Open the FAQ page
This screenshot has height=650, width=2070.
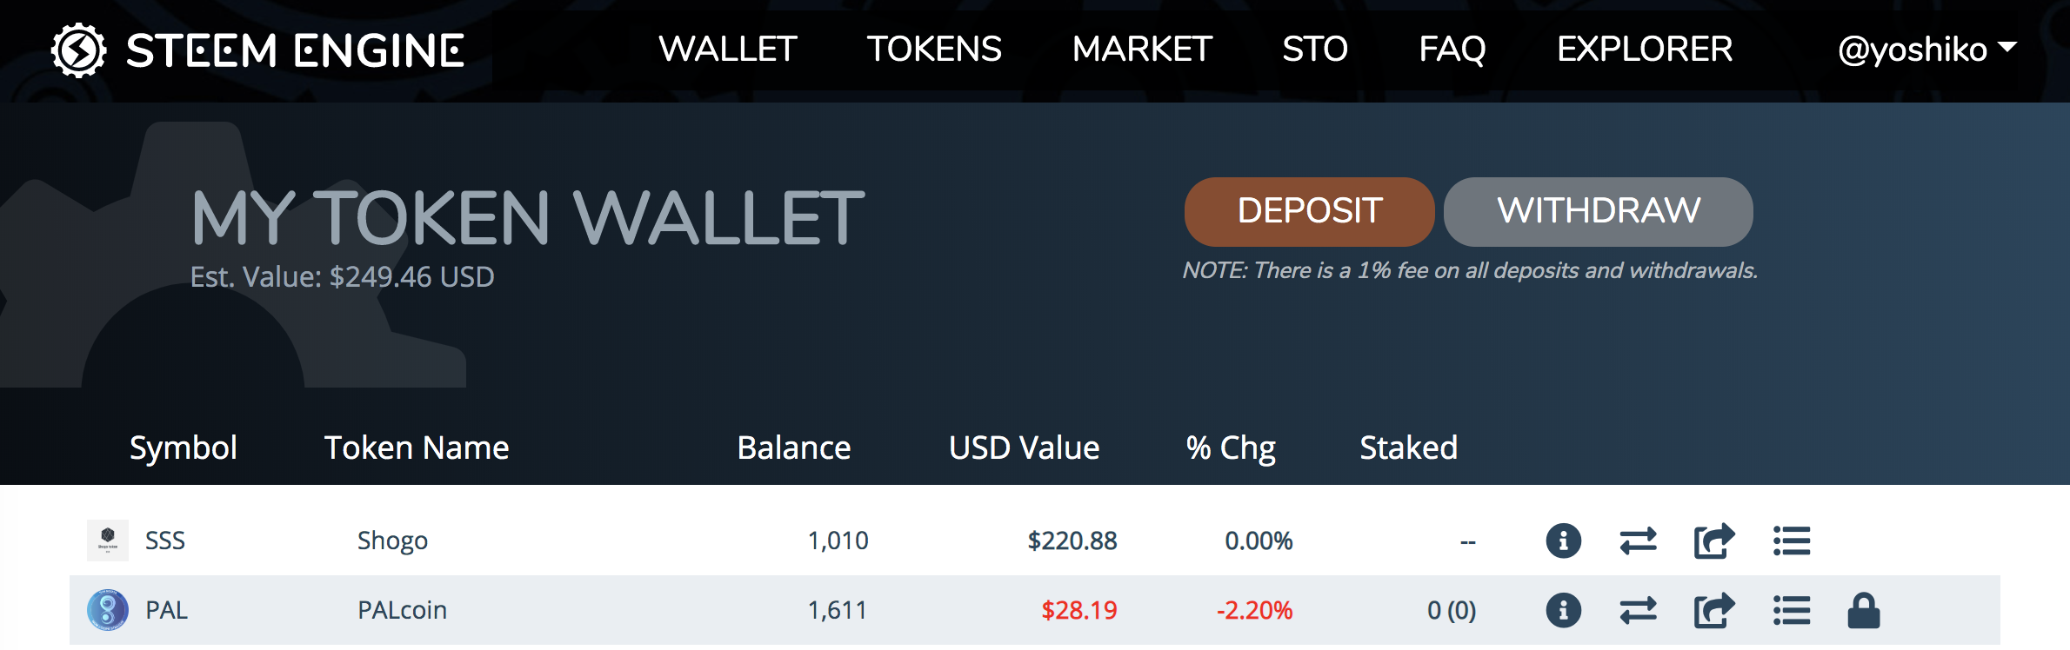(x=1452, y=50)
